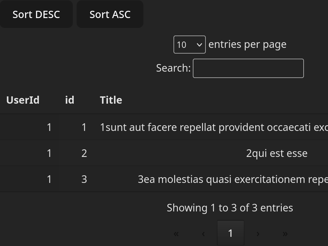Image resolution: width=328 pixels, height=246 pixels.
Task: Select page 1 in pagination
Action: coord(230,233)
